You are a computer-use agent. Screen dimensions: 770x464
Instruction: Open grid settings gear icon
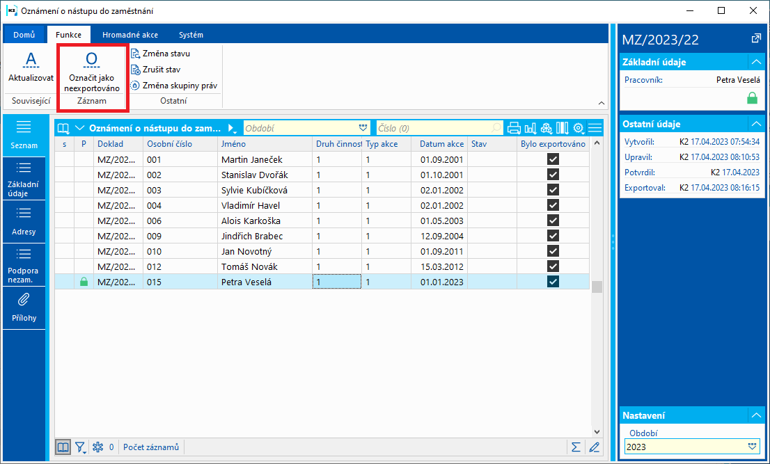coord(579,129)
